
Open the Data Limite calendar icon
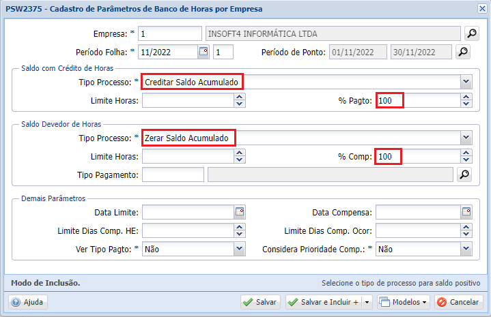[x=240, y=212]
